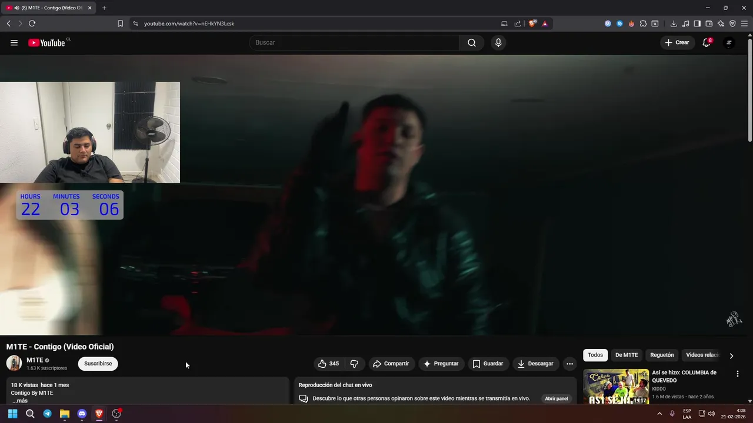The width and height of the screenshot is (753, 423).
Task: Open the YouTube hamburger guide menu
Action: [14, 42]
